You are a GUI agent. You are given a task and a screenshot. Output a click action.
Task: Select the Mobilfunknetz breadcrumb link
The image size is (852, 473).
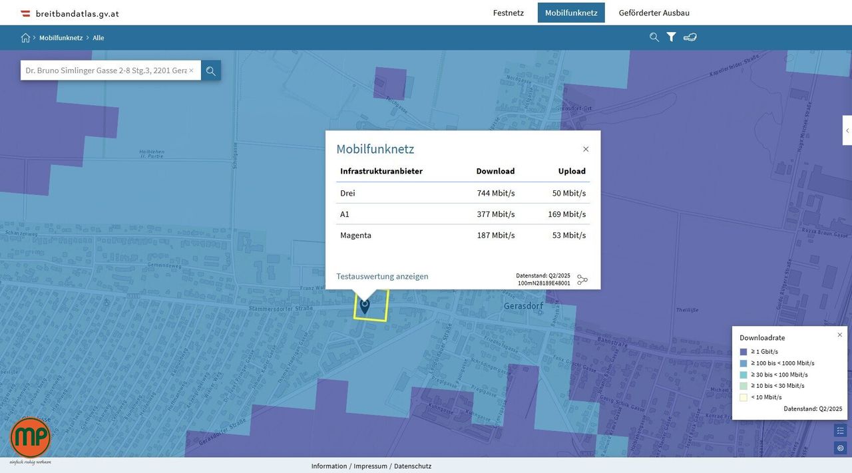pyautogui.click(x=61, y=38)
